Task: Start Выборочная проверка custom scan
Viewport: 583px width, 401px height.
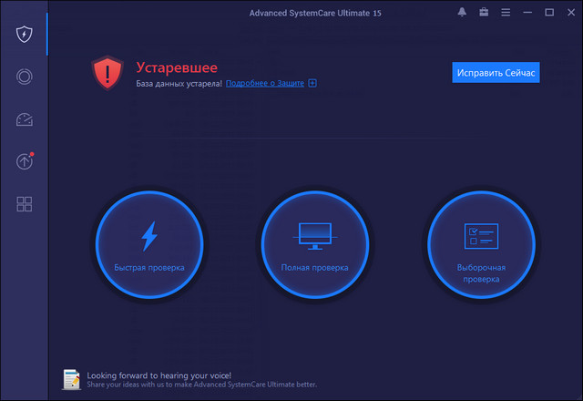Action: [480, 244]
